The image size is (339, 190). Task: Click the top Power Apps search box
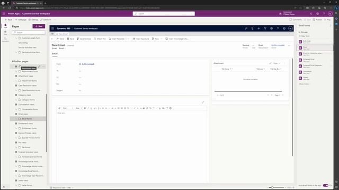pyautogui.click(x=164, y=14)
